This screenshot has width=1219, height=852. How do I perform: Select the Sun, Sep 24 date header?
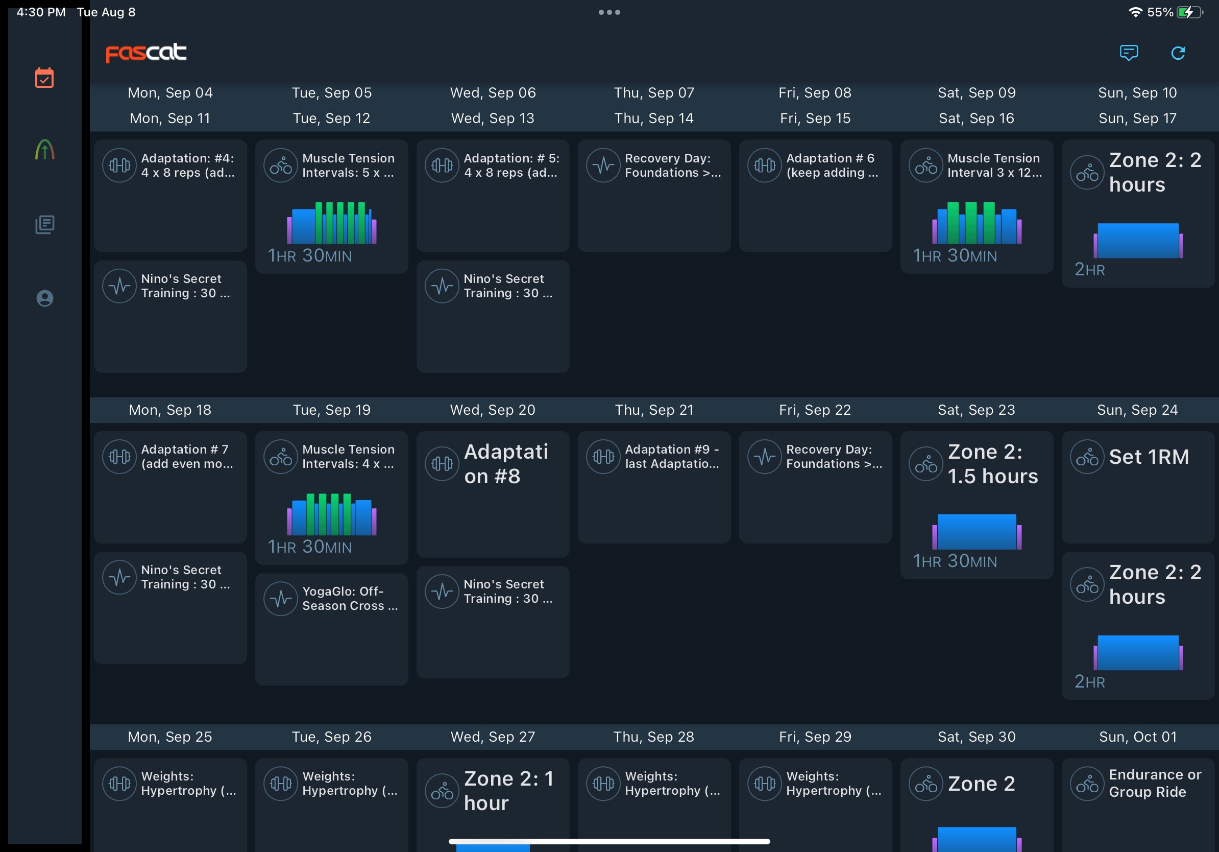pyautogui.click(x=1138, y=410)
